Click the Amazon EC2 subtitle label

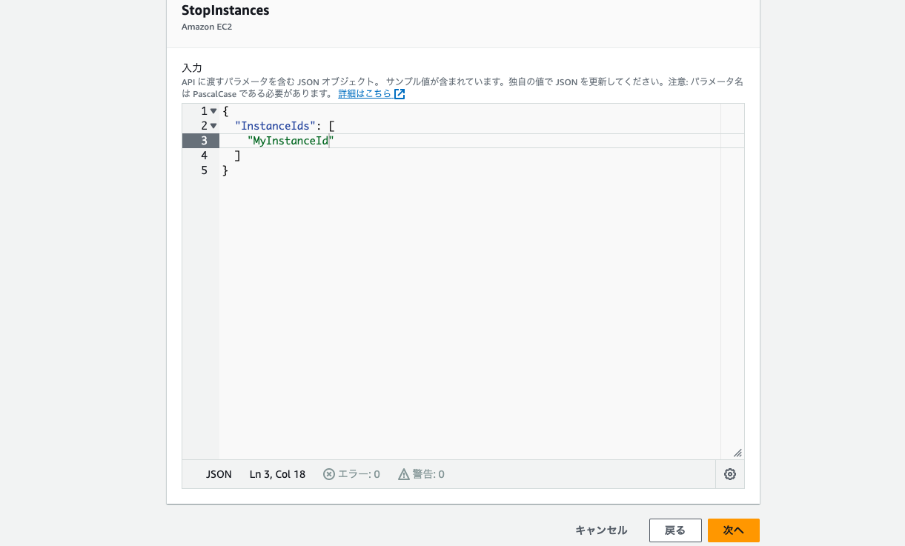click(206, 27)
